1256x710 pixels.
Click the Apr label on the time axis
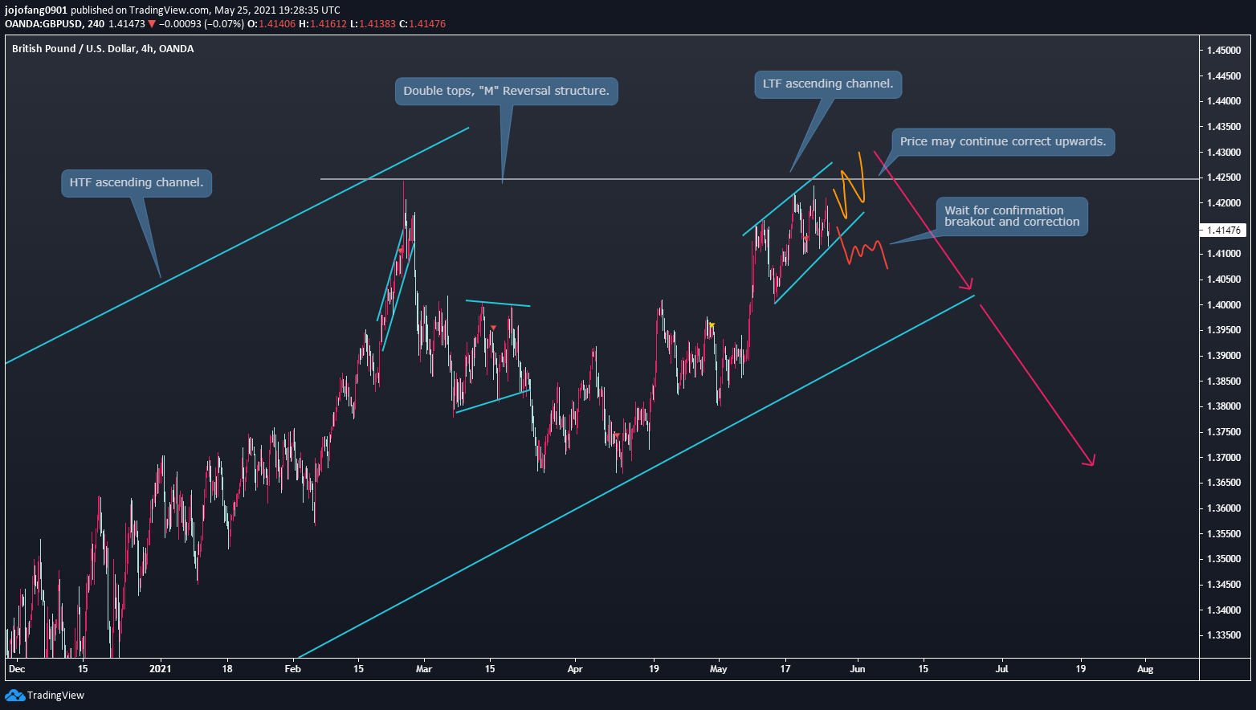(574, 669)
